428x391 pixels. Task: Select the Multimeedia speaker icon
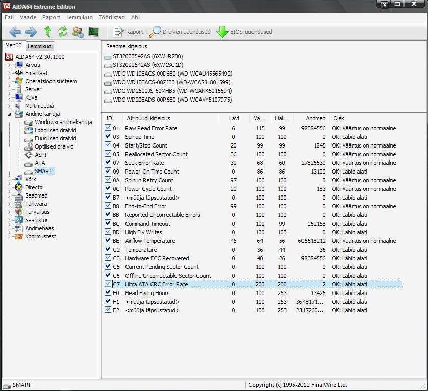[x=18, y=106]
